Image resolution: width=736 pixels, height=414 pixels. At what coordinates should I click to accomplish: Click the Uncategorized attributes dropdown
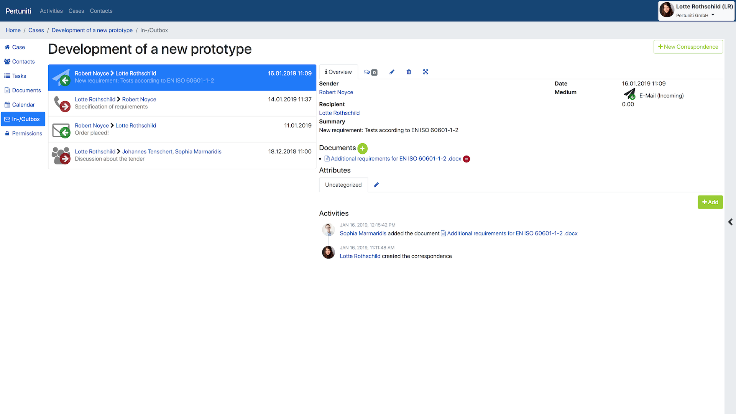343,184
